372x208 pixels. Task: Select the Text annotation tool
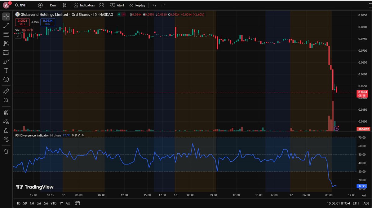(x=6, y=70)
